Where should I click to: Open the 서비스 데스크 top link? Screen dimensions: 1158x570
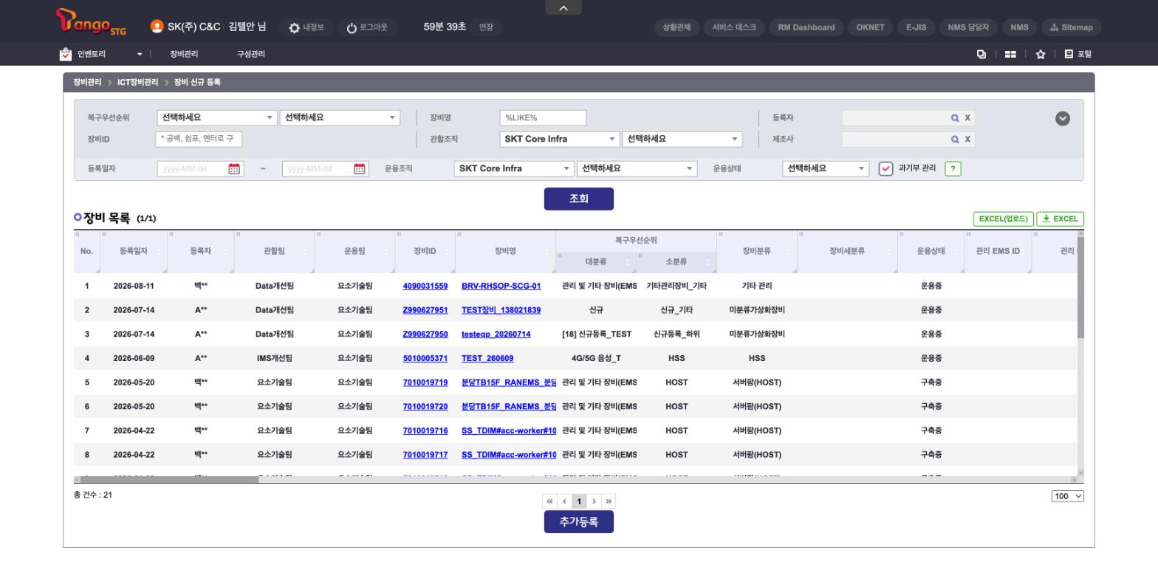coord(734,27)
